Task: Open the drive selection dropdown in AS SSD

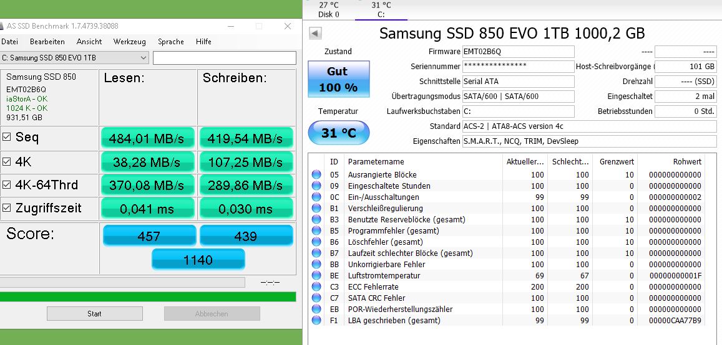Action: (74, 58)
